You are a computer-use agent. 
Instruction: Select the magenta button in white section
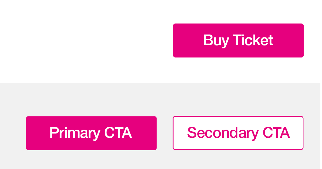tap(238, 41)
